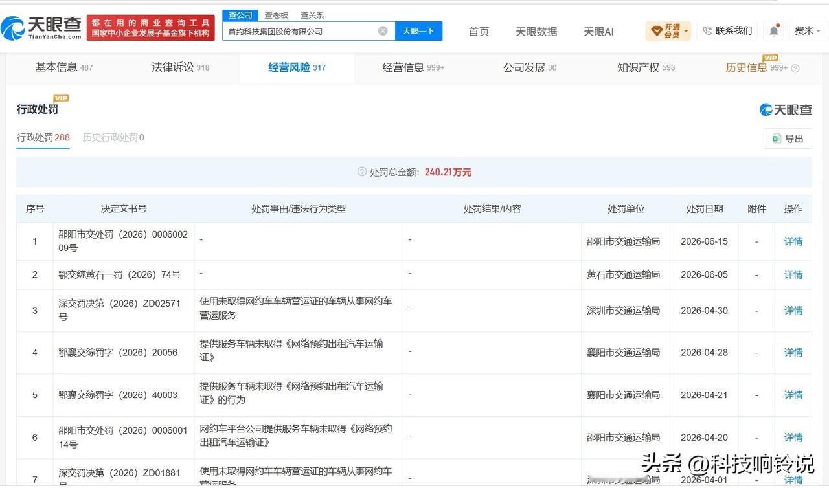Image resolution: width=829 pixels, height=488 pixels.
Task: Switch to the 历史行政处罚 sub-tab
Action: (113, 137)
